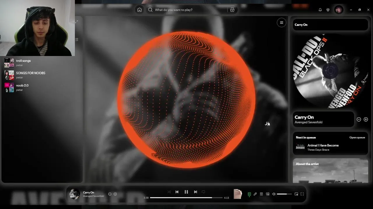The width and height of the screenshot is (373, 209).
Task: Go to Spotify Home via the house icon
Action: pos(140,10)
